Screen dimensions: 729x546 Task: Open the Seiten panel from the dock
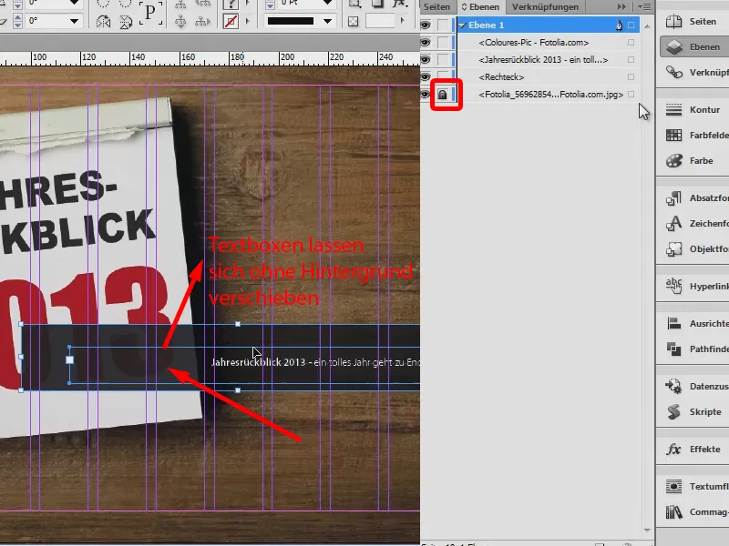click(693, 21)
